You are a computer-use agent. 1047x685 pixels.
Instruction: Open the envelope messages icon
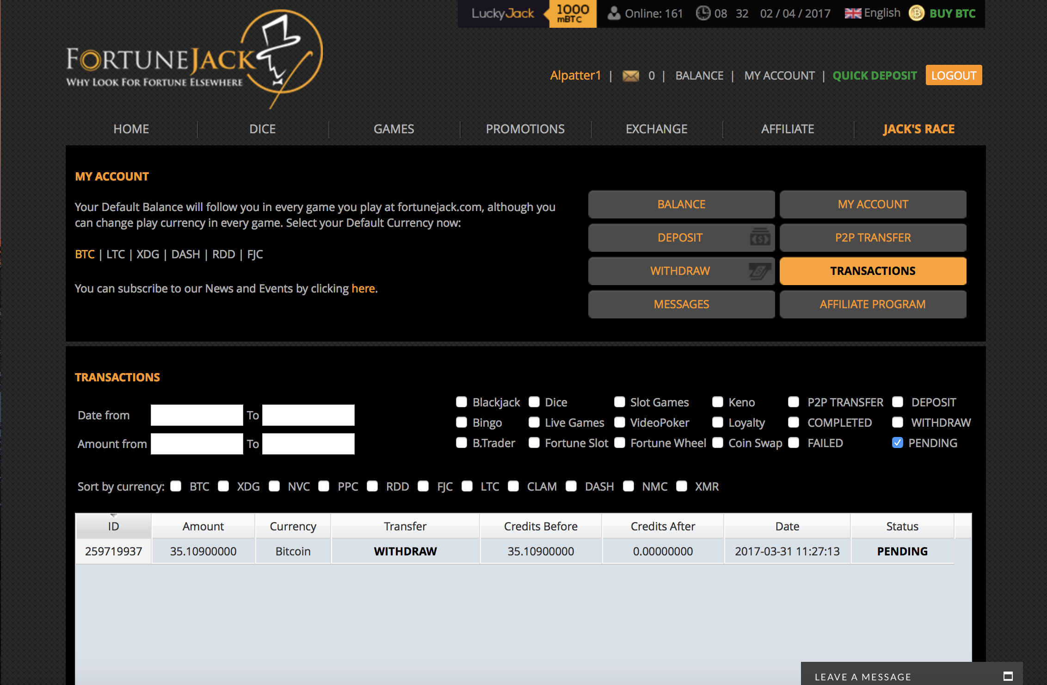631,76
